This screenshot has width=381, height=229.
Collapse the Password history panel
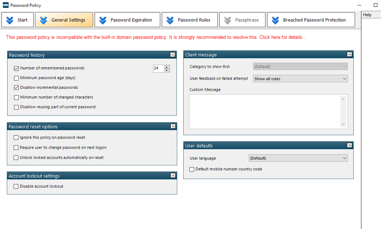pyautogui.click(x=173, y=55)
